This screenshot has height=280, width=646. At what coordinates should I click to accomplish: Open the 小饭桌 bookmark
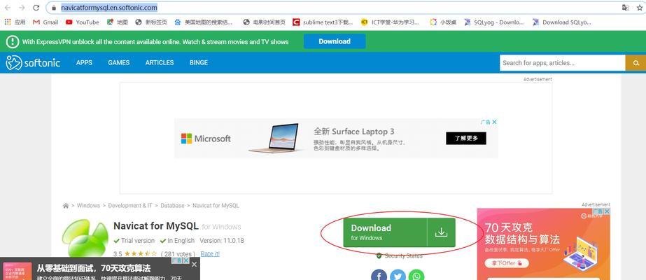(x=443, y=22)
